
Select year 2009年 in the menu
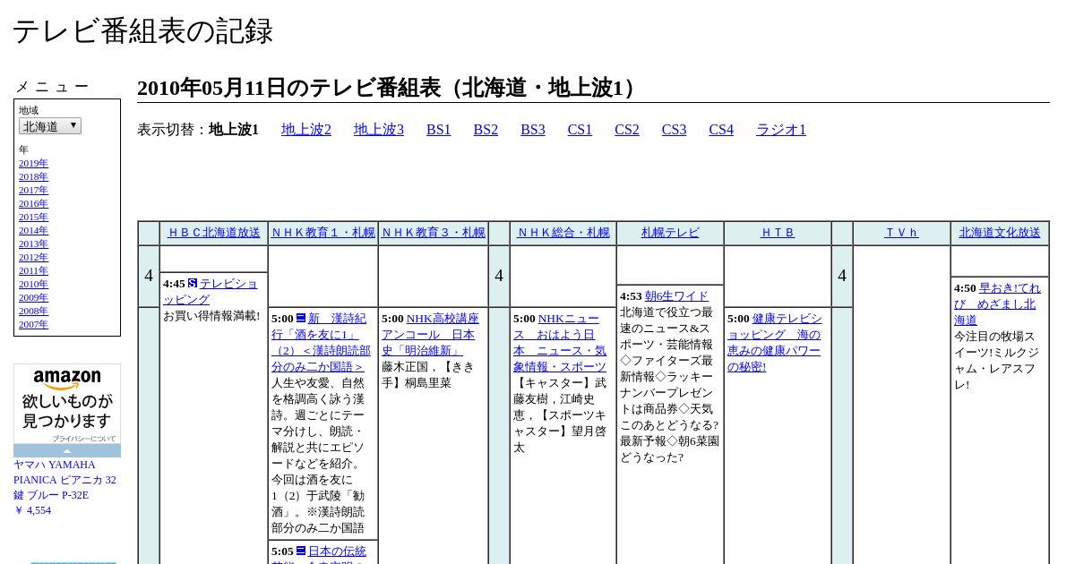[33, 297]
